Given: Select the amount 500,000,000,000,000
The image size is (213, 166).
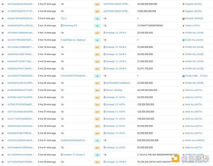Looking at the screenshot, I should pos(148,140).
